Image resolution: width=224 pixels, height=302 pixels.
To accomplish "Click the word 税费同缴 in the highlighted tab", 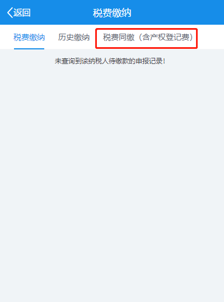I will point(119,38).
